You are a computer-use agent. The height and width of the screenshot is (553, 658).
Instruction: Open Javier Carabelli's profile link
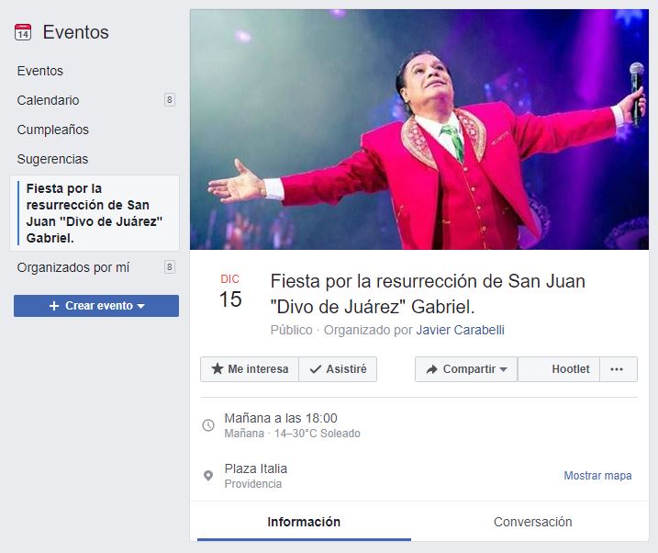[x=460, y=330]
